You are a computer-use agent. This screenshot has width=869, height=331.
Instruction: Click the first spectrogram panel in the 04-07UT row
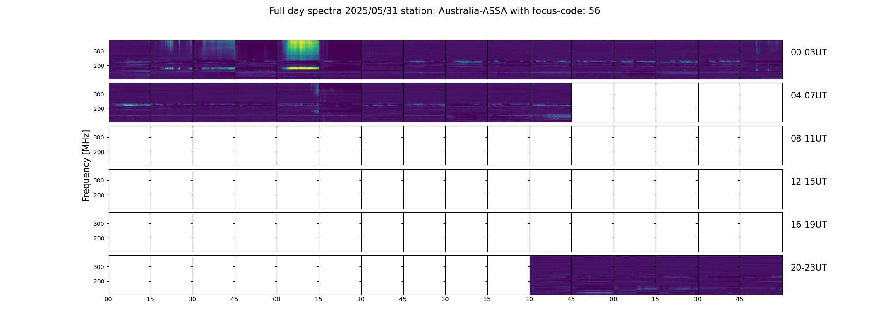pos(130,103)
